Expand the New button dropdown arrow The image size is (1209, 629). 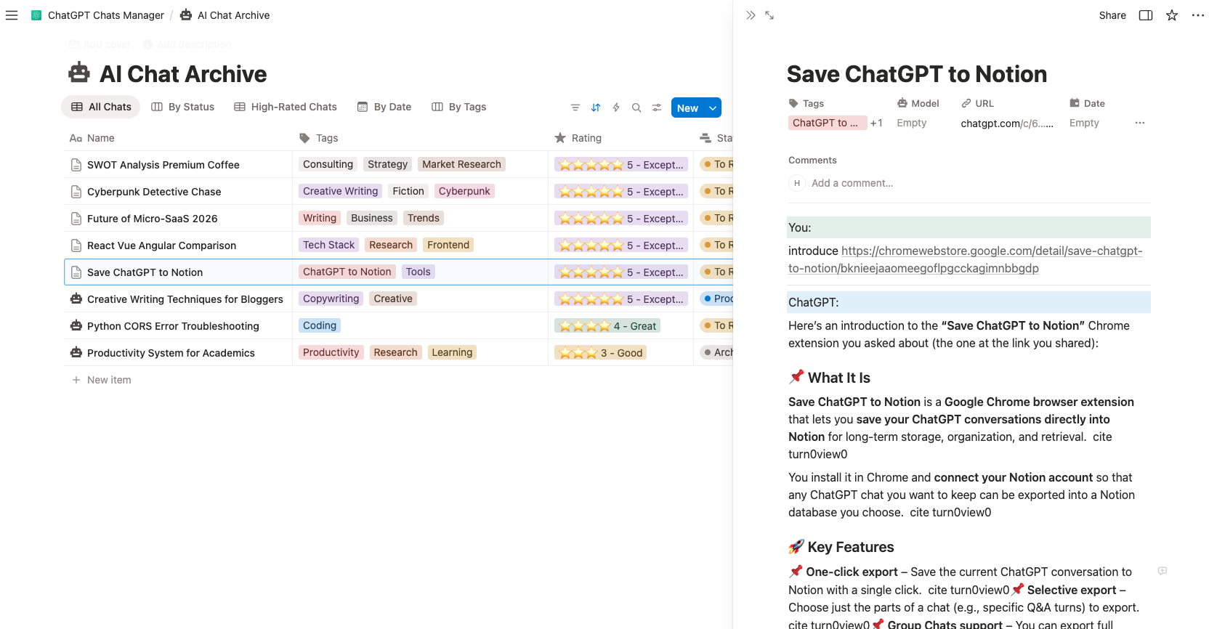pos(713,108)
